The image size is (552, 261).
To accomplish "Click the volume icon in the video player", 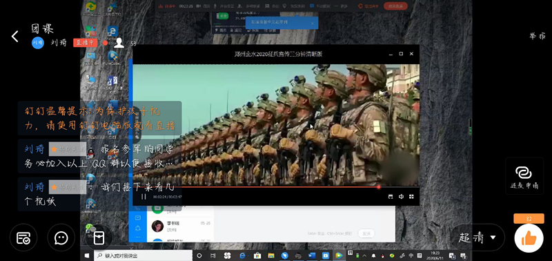I will coord(401,197).
